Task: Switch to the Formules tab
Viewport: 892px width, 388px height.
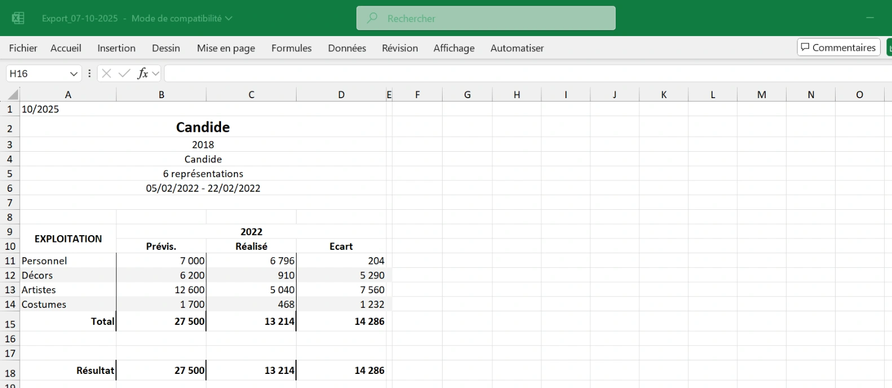Action: pos(291,48)
